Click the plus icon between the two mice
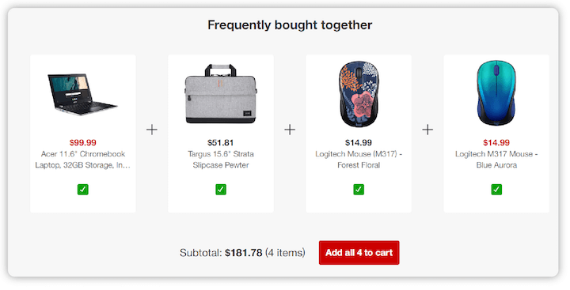 point(427,130)
